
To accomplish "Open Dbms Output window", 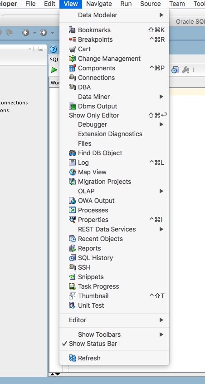I will point(114,106).
